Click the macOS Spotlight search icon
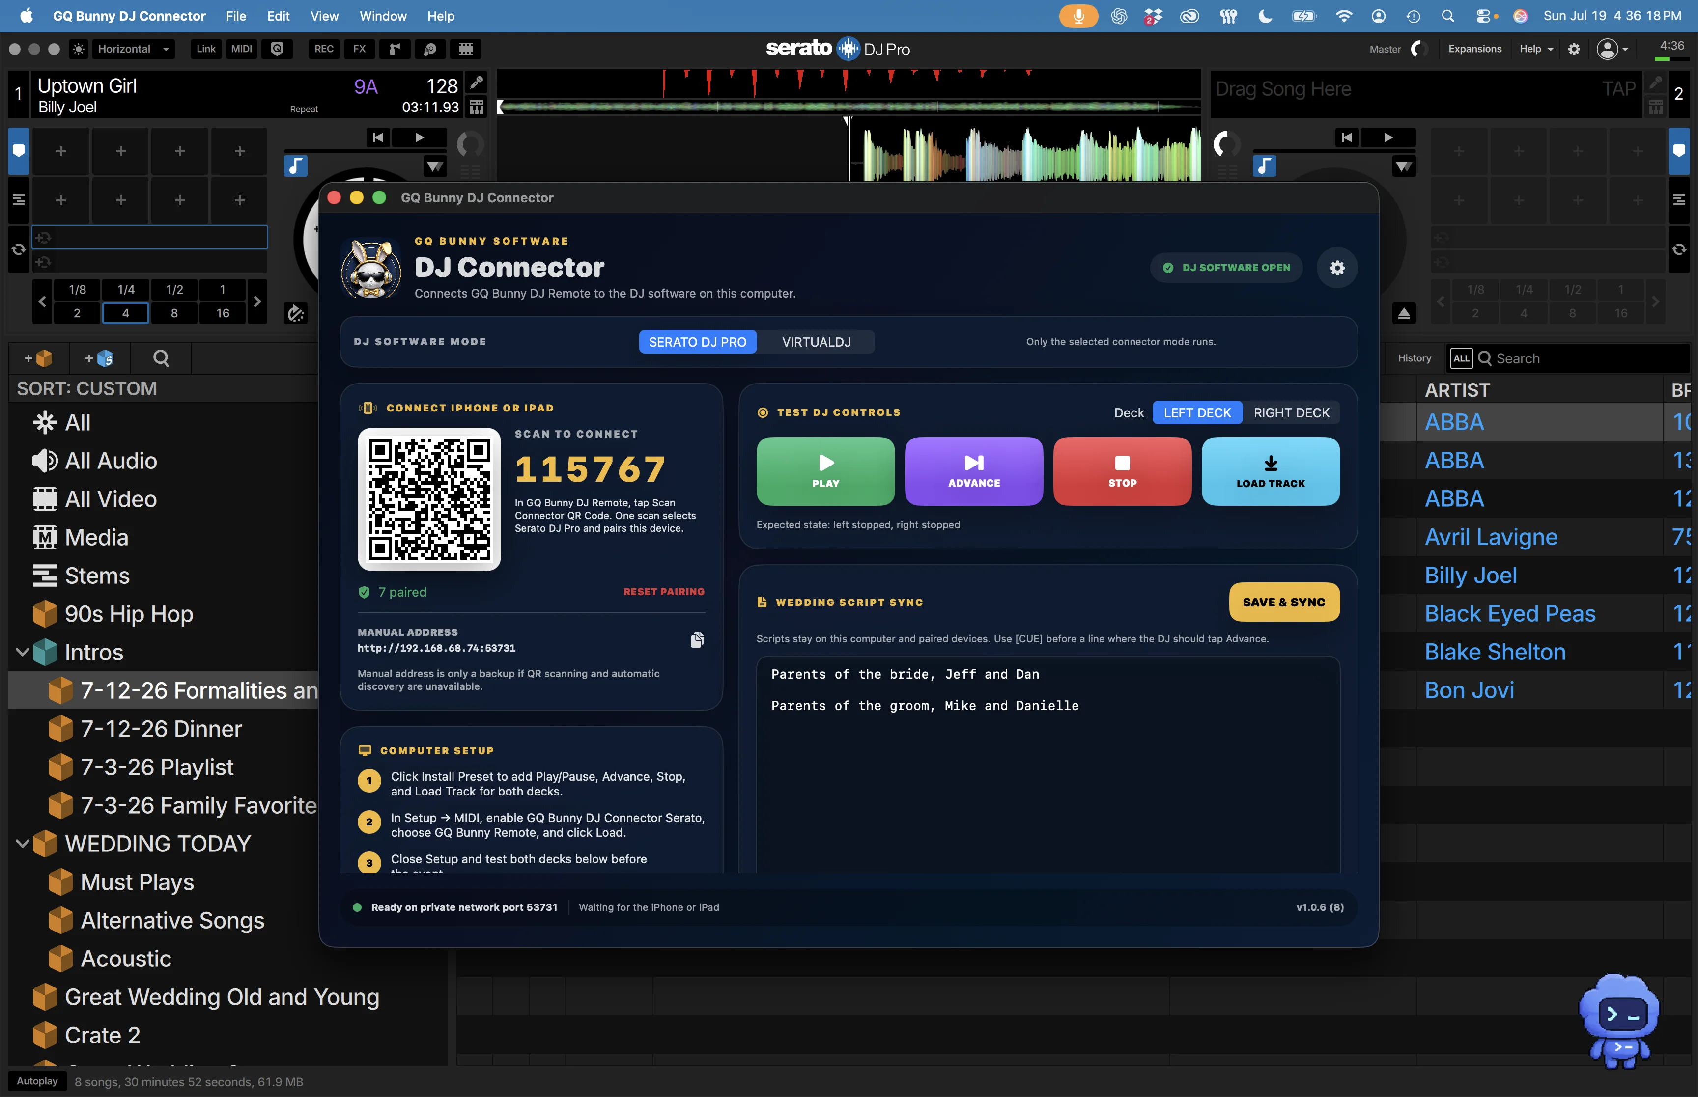 tap(1447, 16)
